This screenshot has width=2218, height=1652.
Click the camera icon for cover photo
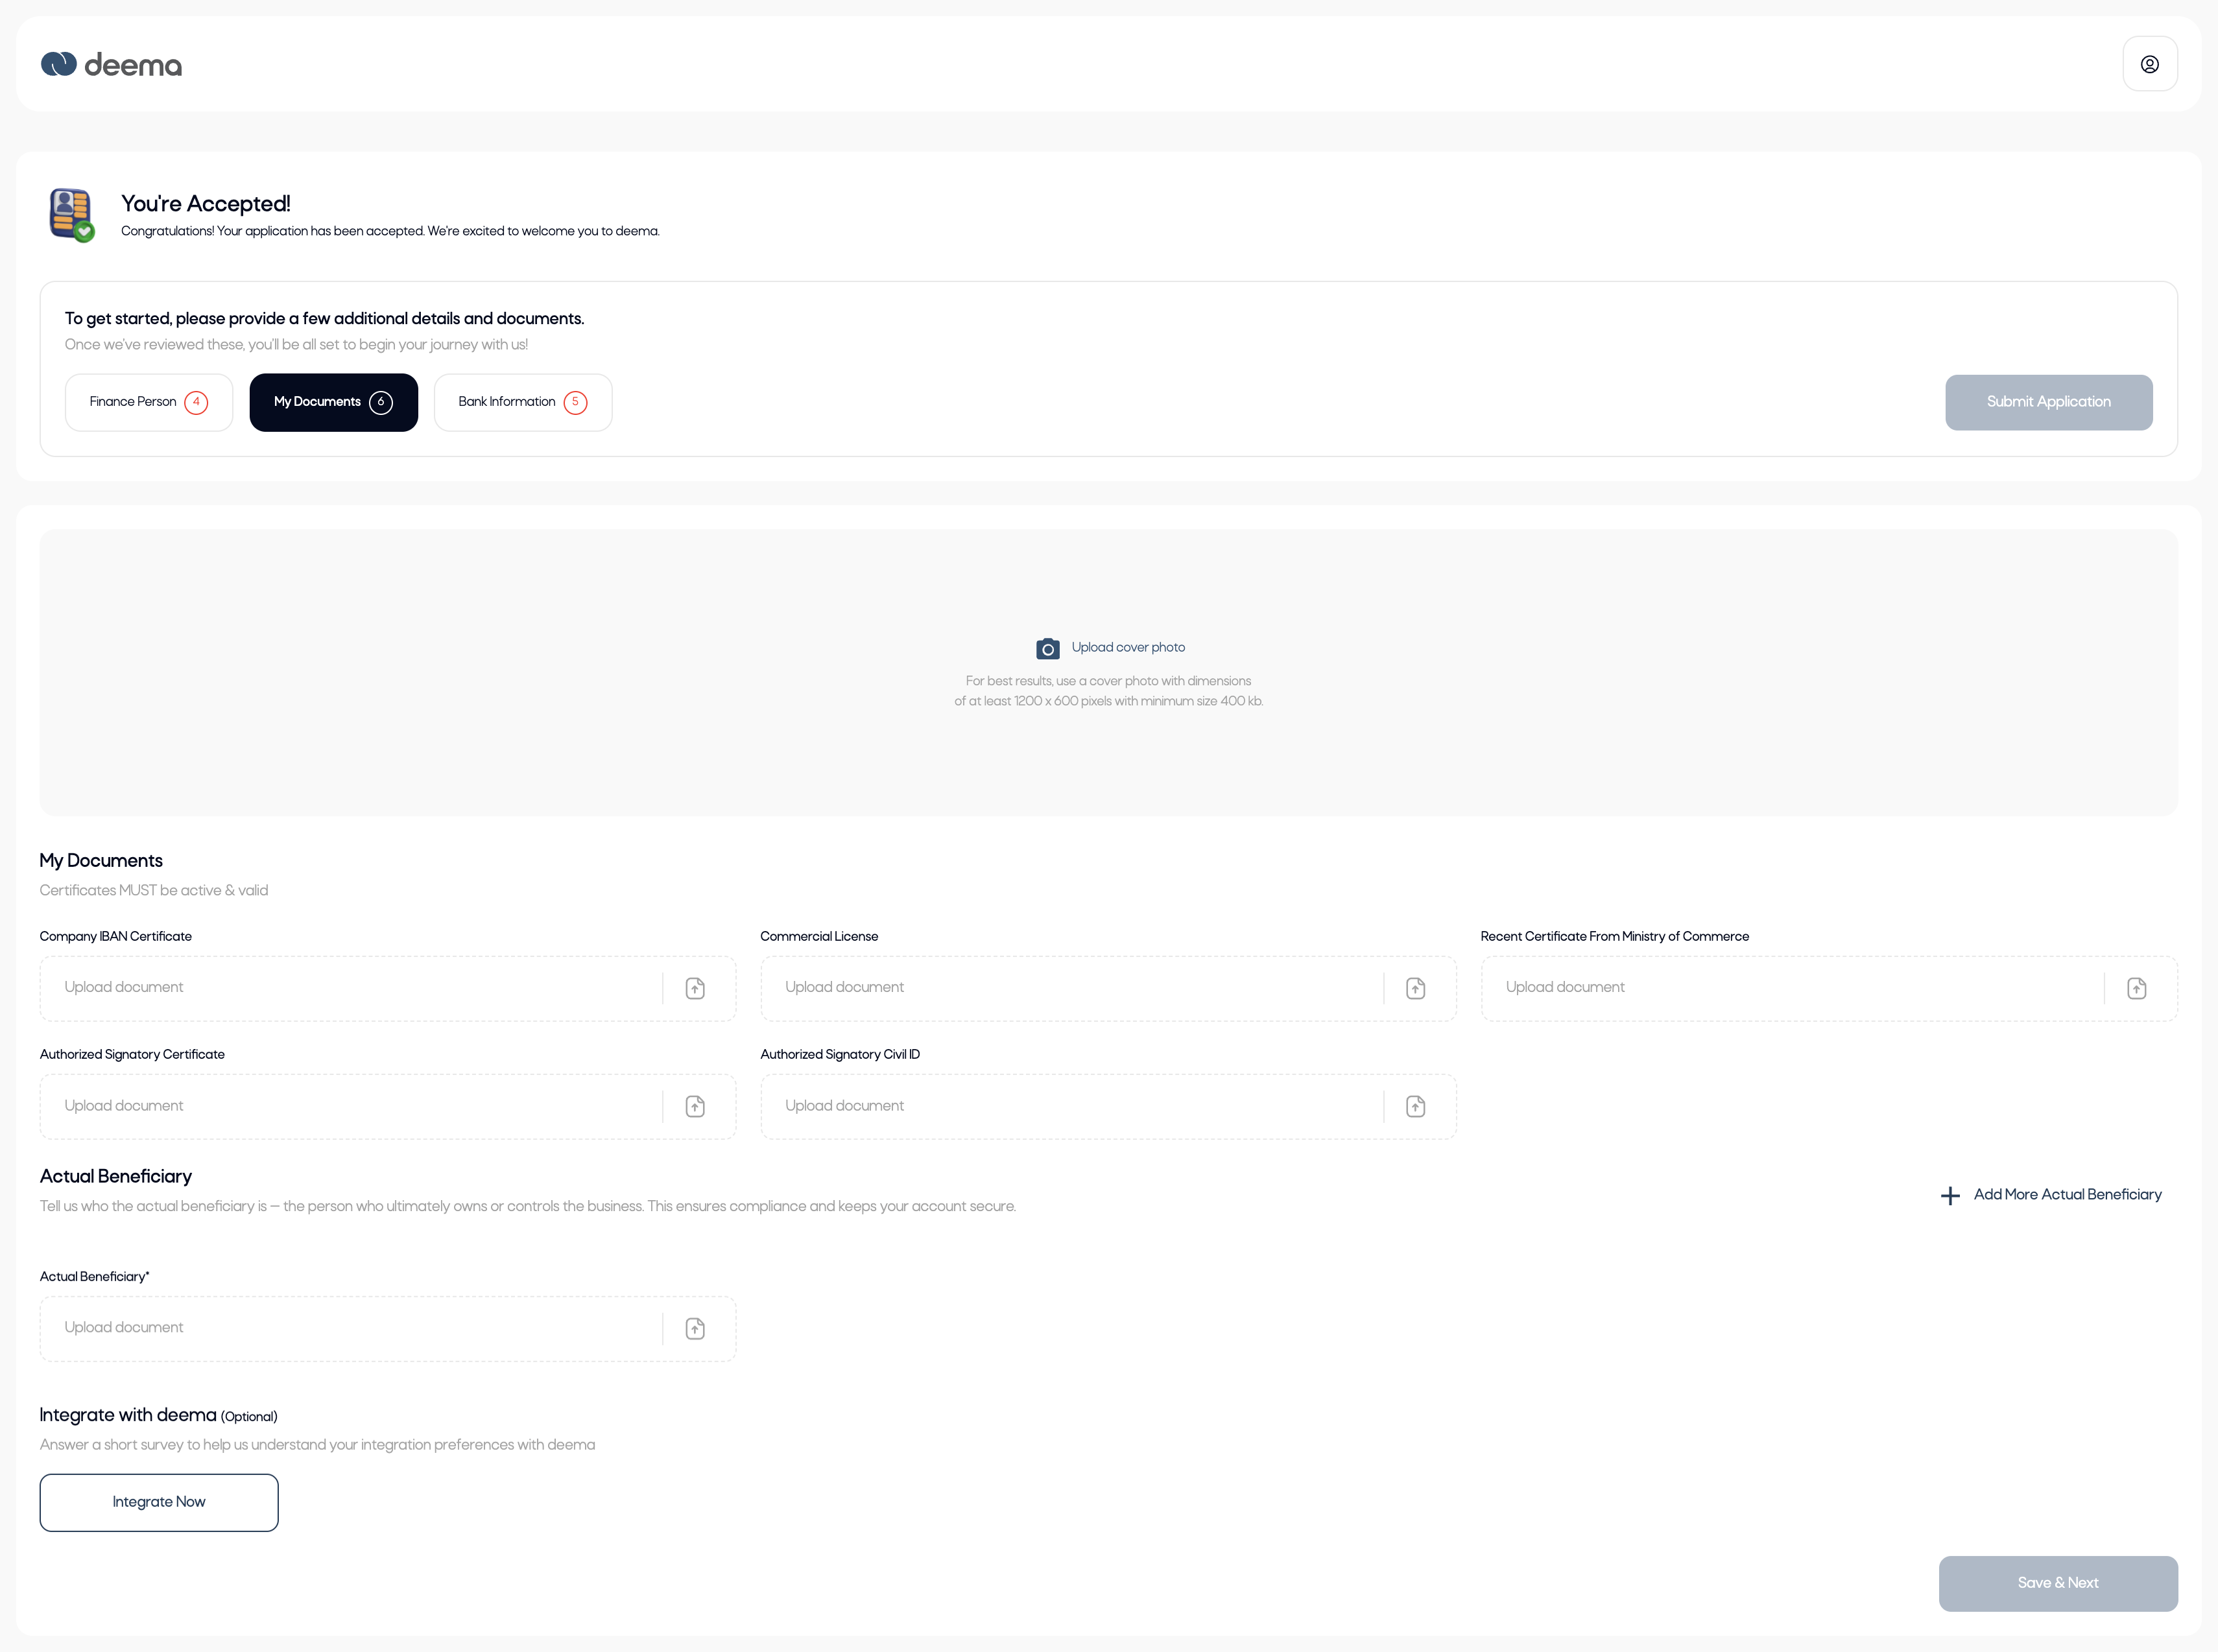click(x=1047, y=649)
